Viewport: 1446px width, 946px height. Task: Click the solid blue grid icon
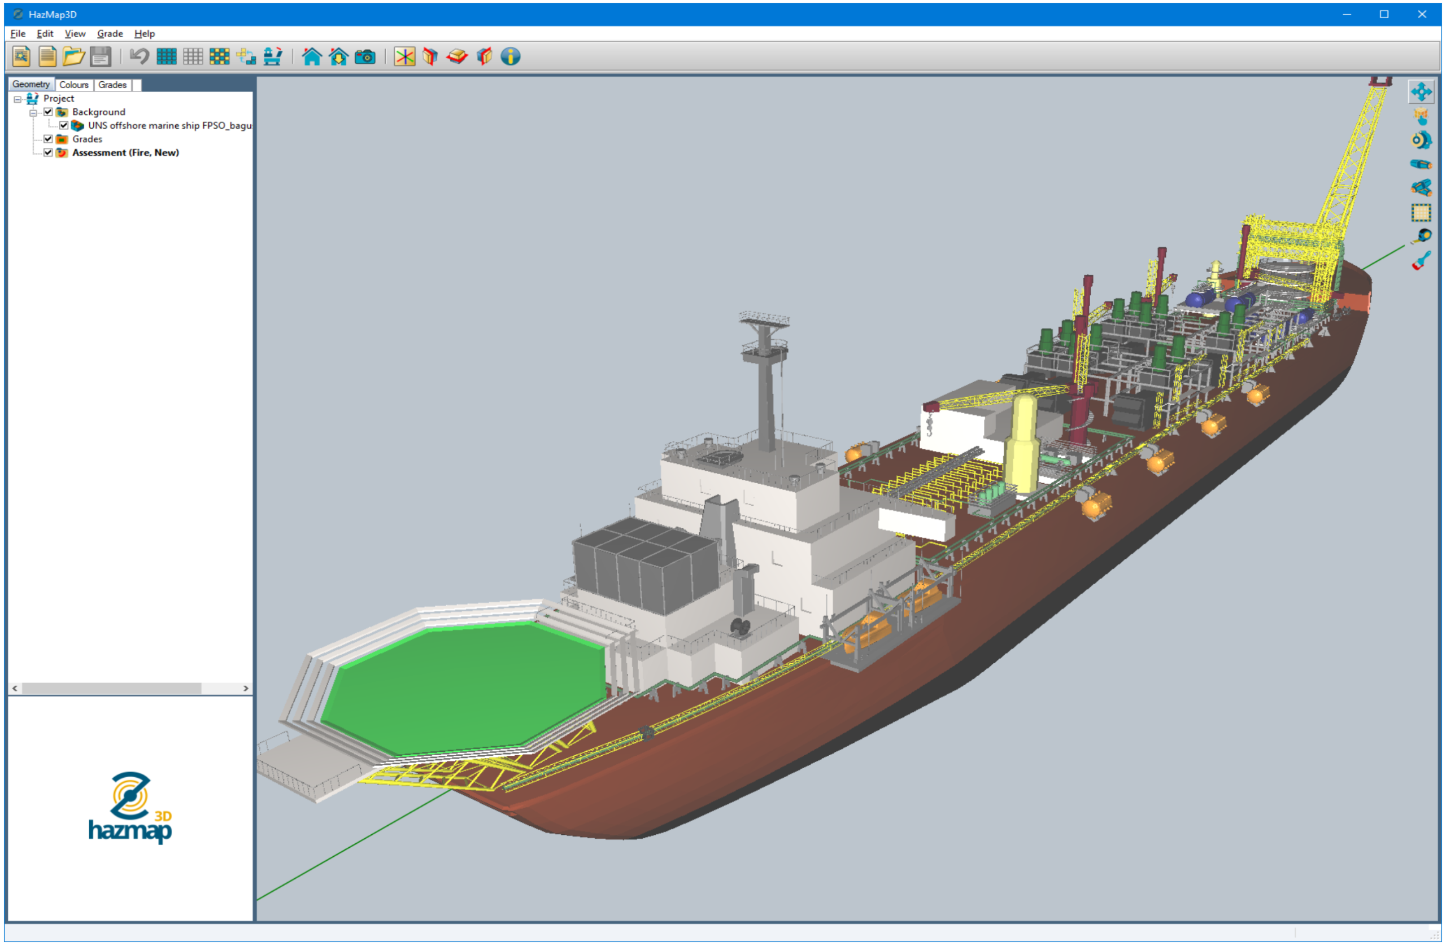(x=166, y=56)
